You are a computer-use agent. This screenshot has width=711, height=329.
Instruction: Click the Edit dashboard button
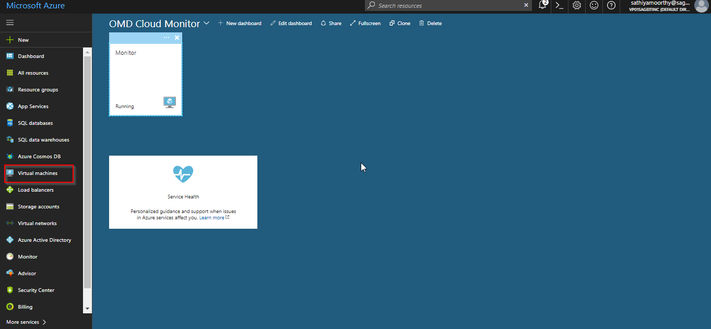(x=291, y=23)
